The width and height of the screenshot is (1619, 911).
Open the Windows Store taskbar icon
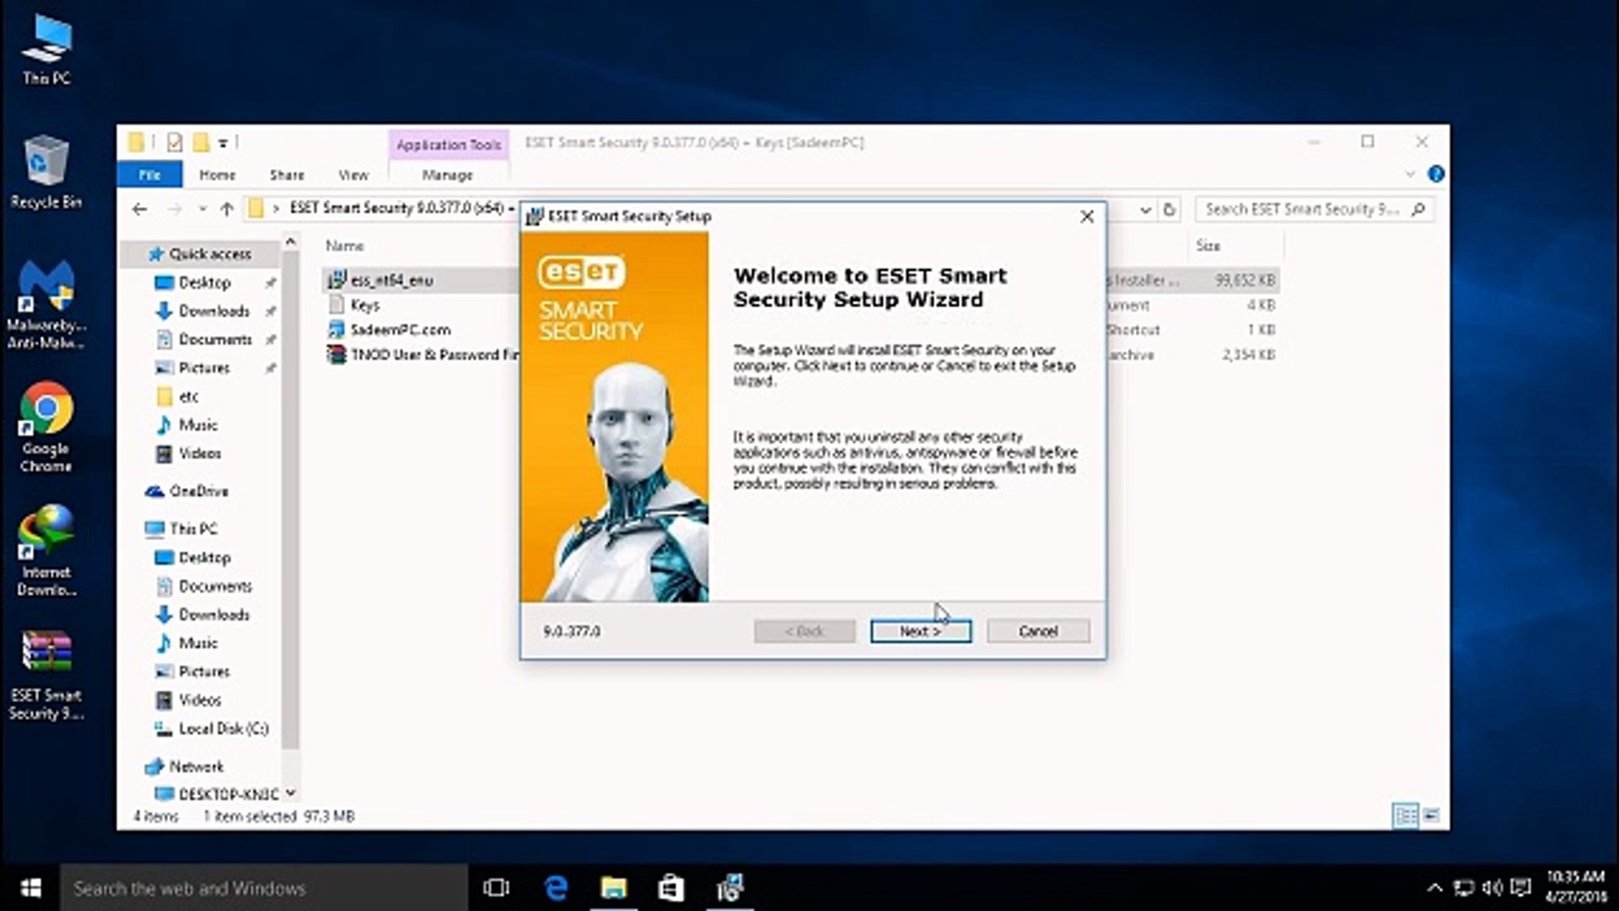pyautogui.click(x=671, y=887)
